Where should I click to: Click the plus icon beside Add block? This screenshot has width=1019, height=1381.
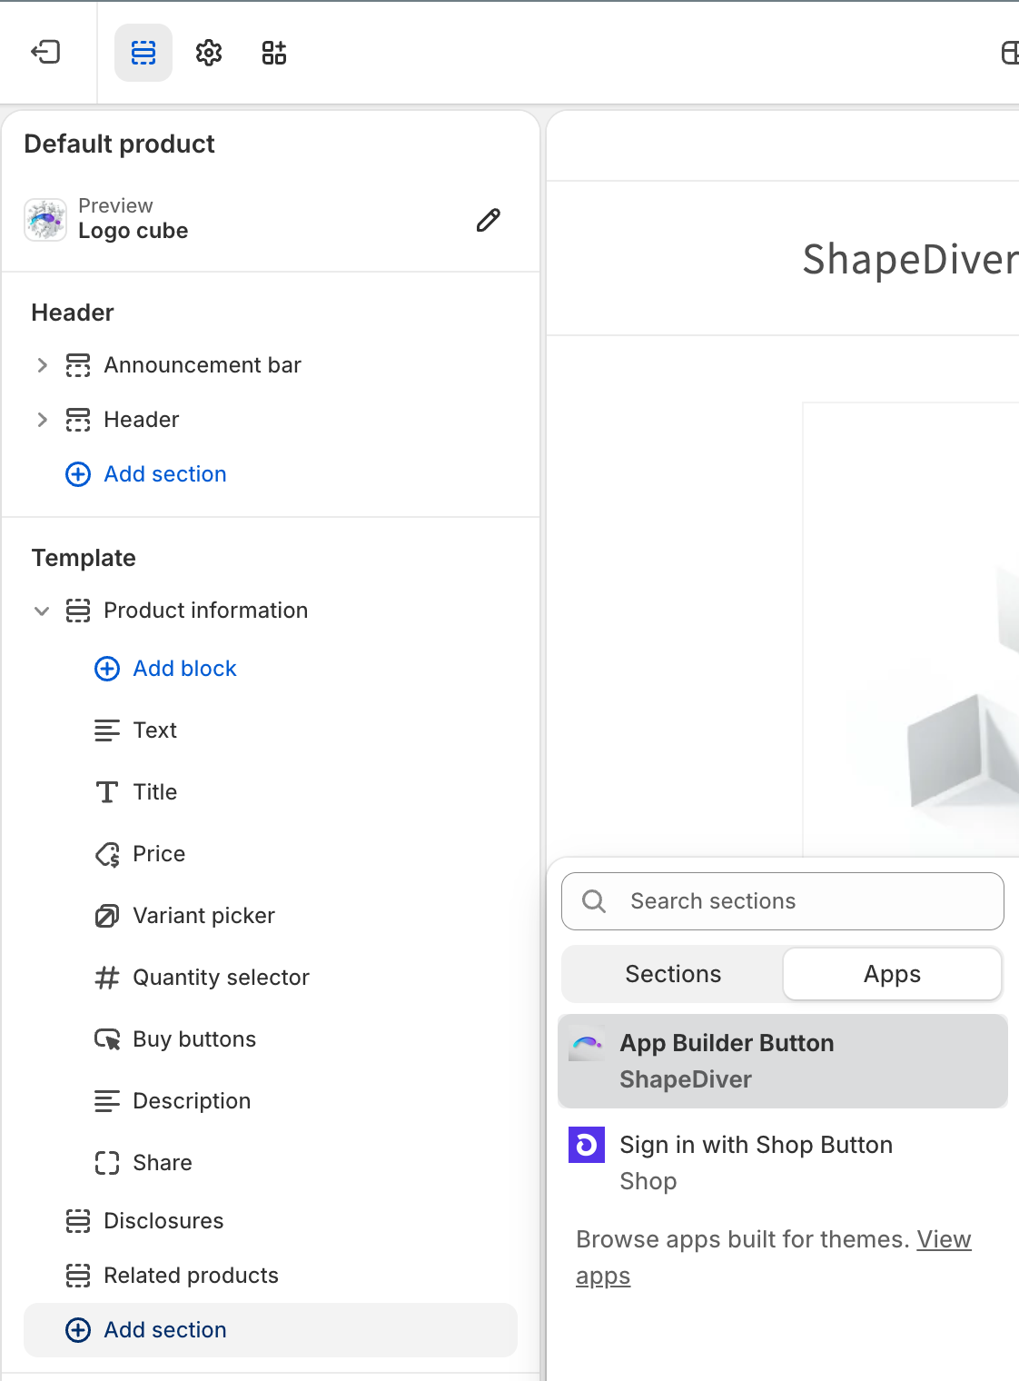(x=107, y=669)
